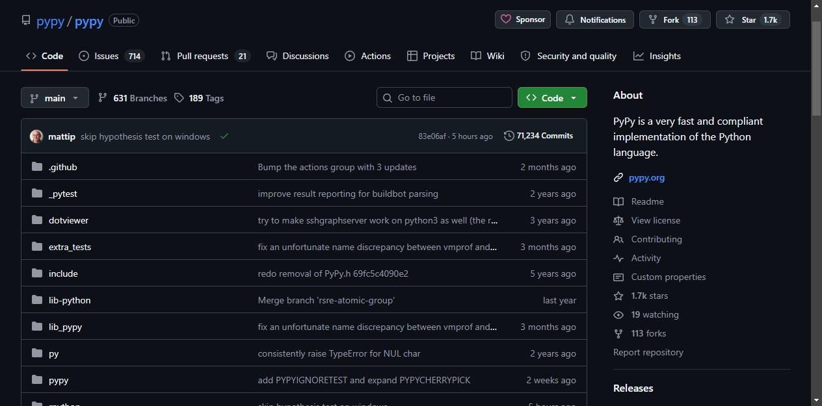The width and height of the screenshot is (822, 406).
Task: Click folder icon next to lib-python
Action: 37,300
